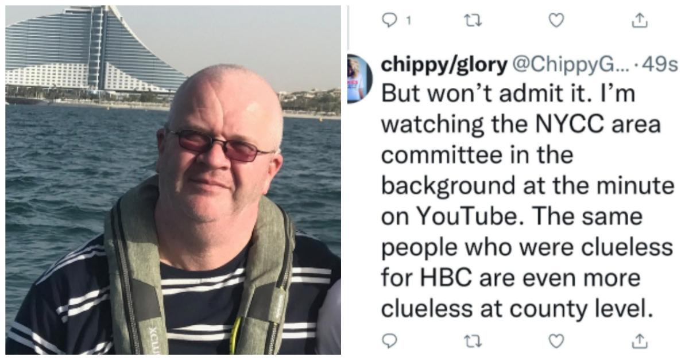The image size is (689, 361).
Task: Like the upper tweet with the heart icon
Action: pyautogui.click(x=555, y=21)
